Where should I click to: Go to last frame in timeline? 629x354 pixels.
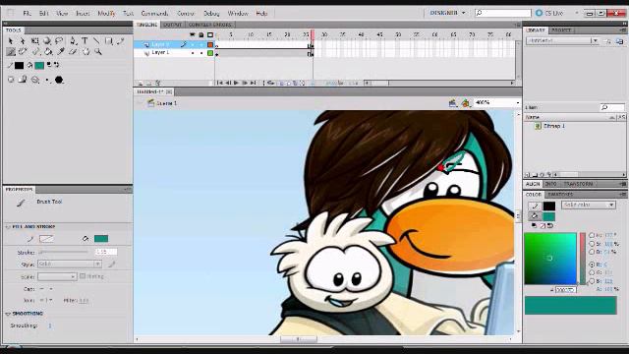click(254, 83)
